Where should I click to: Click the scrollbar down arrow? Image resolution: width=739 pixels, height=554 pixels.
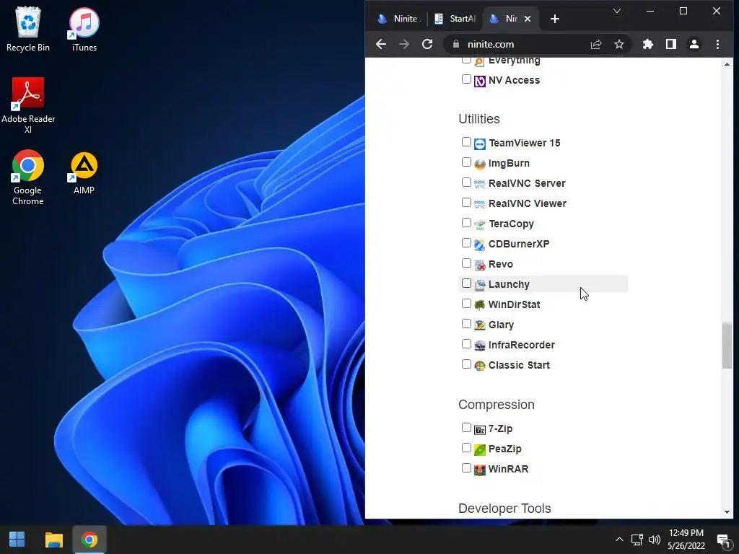tap(727, 512)
